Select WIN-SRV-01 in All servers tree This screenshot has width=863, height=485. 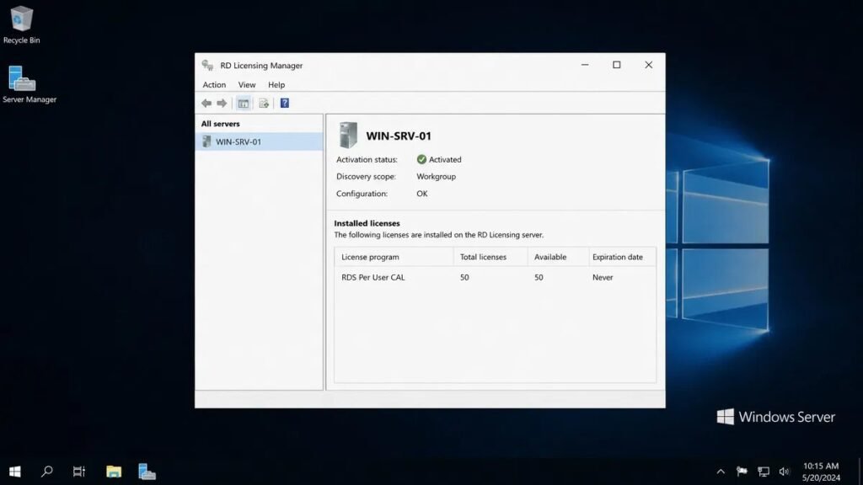coord(260,141)
